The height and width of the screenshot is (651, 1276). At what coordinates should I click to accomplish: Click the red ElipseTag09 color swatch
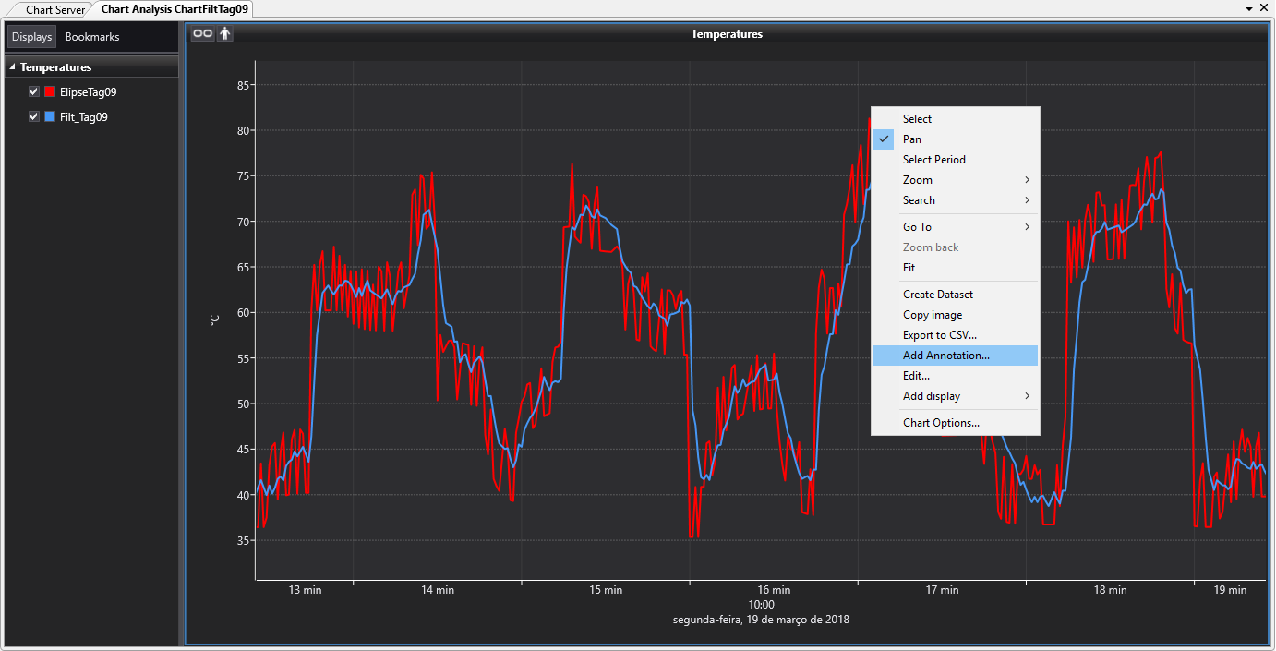coord(51,92)
